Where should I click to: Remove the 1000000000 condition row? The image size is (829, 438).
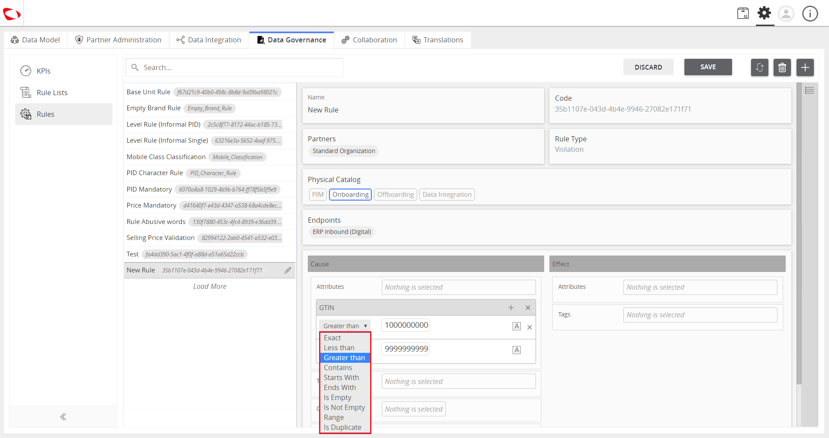pyautogui.click(x=529, y=327)
